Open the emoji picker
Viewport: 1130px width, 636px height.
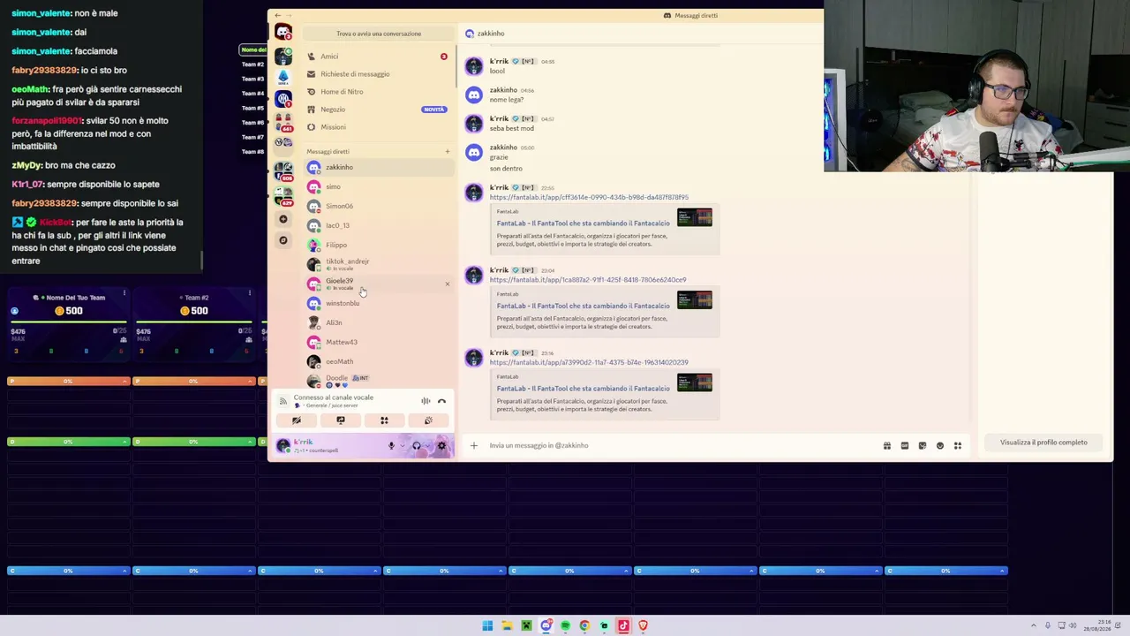[940, 445]
